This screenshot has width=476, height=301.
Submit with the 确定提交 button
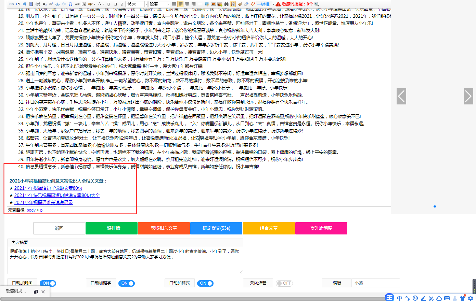pyautogui.click(x=216, y=228)
